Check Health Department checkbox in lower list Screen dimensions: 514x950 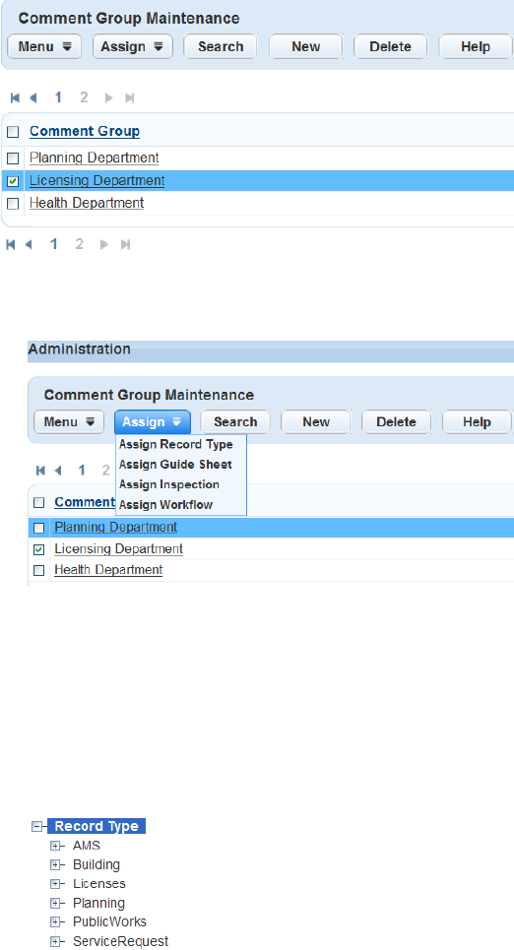[38, 570]
